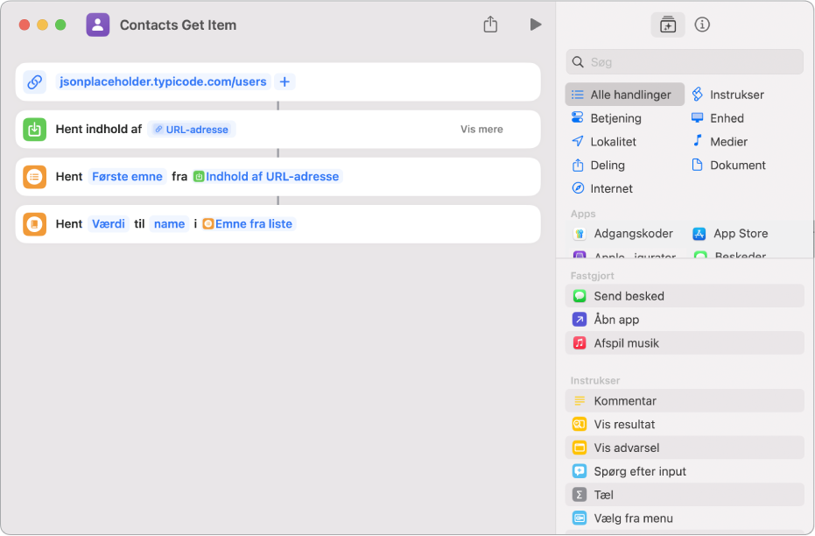The width and height of the screenshot is (815, 536).
Task: Edit jsonplaceholder.typicode.com/users URL field
Action: 163,81
